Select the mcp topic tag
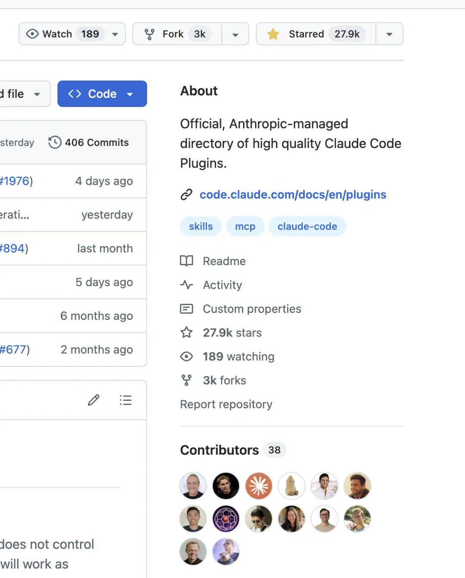The image size is (465, 578). tap(245, 226)
